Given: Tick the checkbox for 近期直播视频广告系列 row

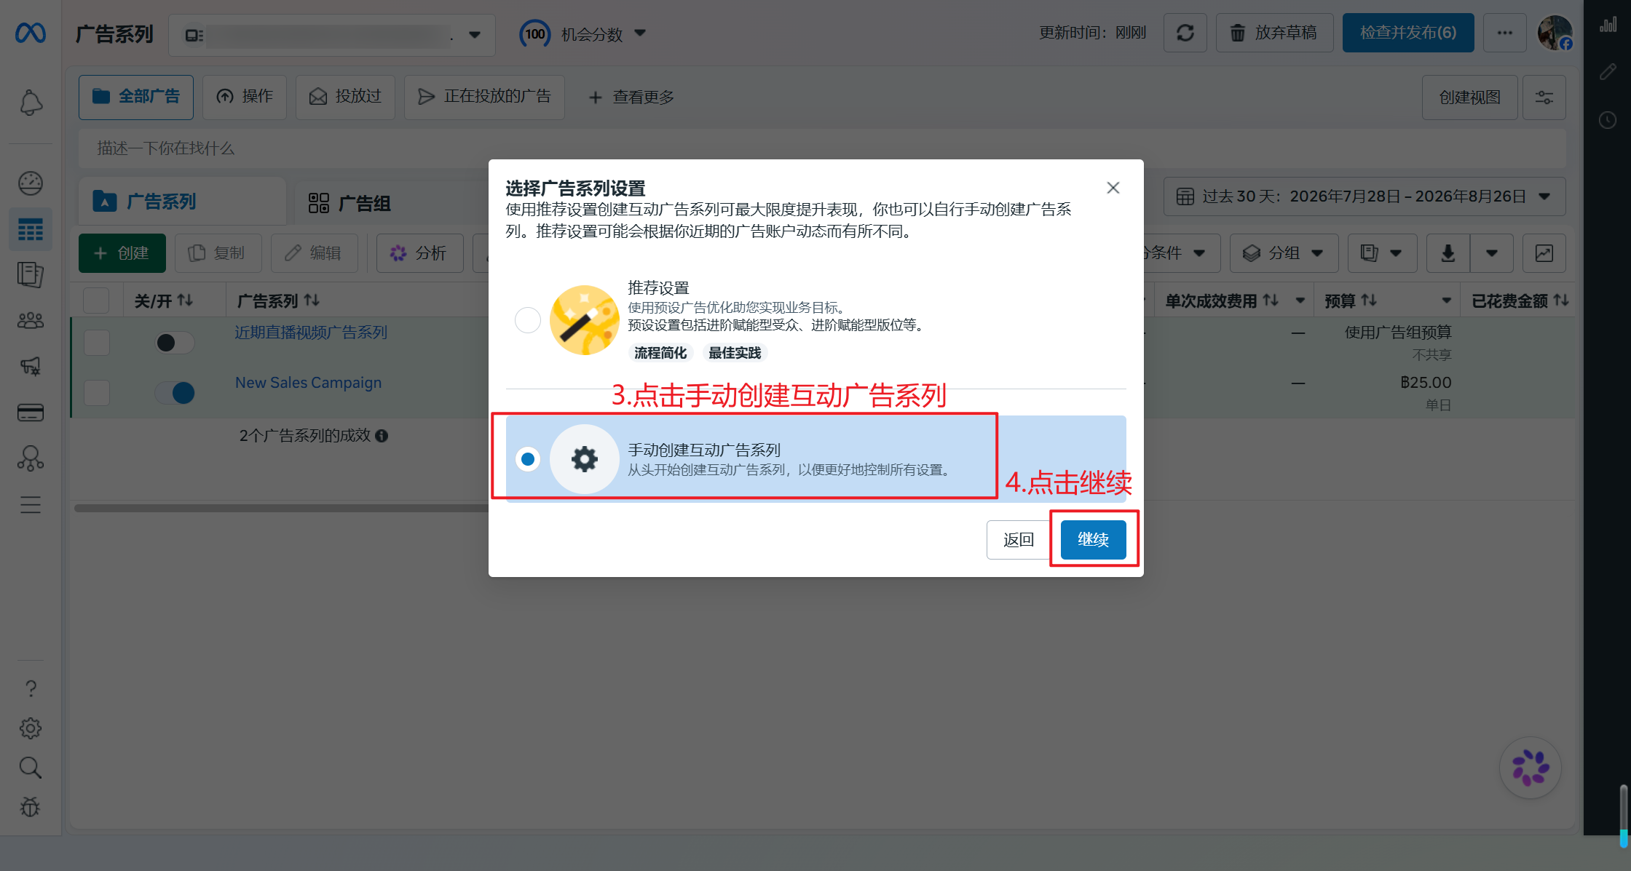Looking at the screenshot, I should click(x=97, y=343).
